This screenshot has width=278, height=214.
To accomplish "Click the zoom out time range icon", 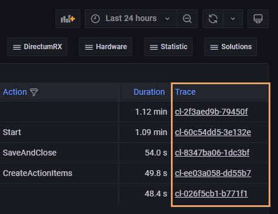I will click(187, 19).
